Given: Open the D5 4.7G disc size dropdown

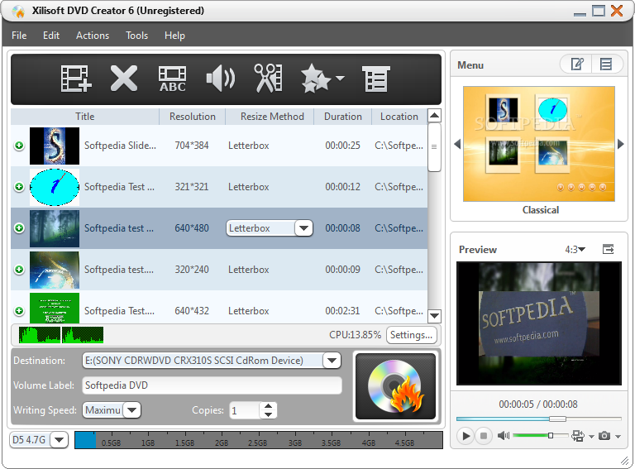Looking at the screenshot, I should [60, 440].
